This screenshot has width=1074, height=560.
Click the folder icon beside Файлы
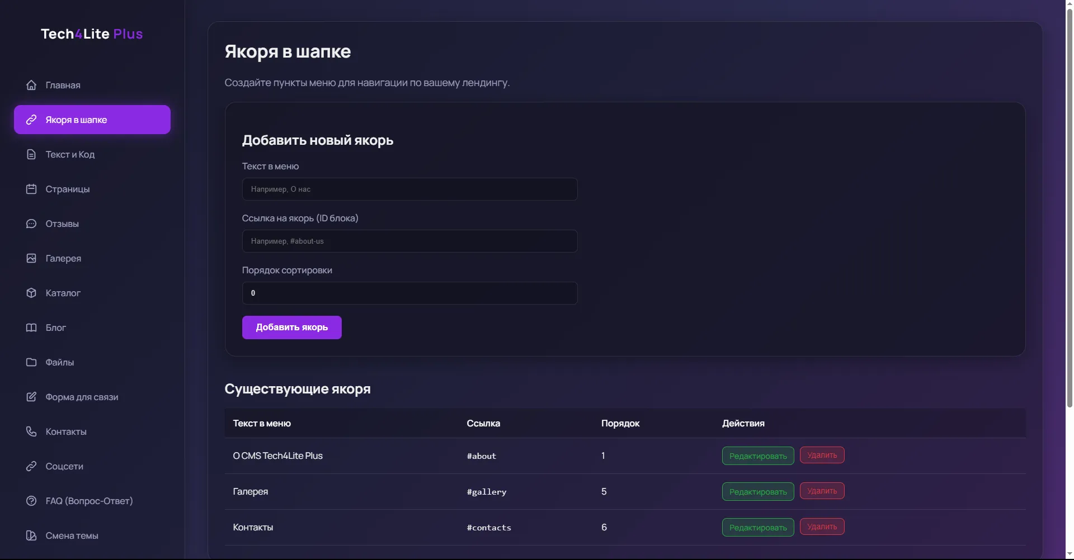(x=31, y=362)
